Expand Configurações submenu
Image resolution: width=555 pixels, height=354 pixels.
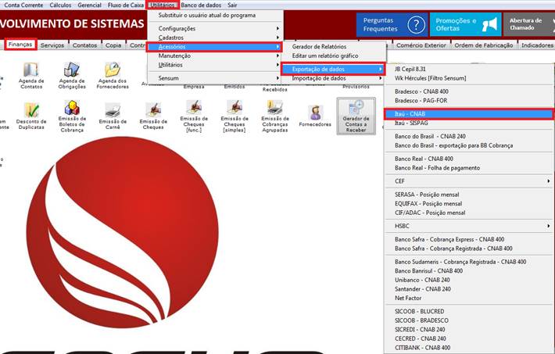click(215, 28)
